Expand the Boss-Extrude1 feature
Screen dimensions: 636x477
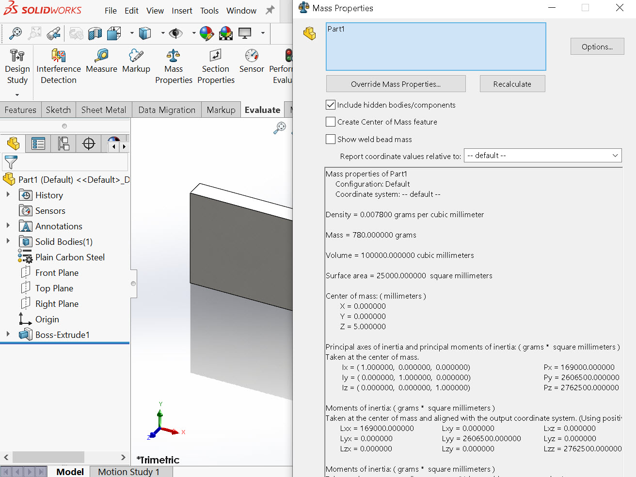coord(8,334)
